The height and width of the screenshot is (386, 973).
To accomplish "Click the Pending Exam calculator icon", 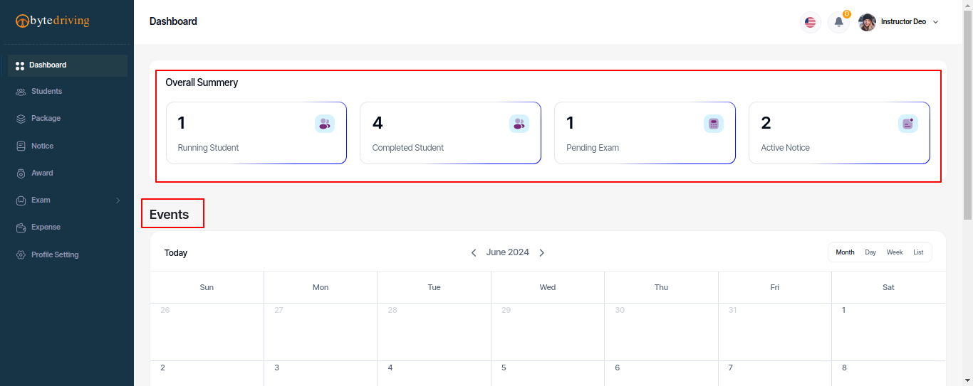I will pyautogui.click(x=714, y=124).
